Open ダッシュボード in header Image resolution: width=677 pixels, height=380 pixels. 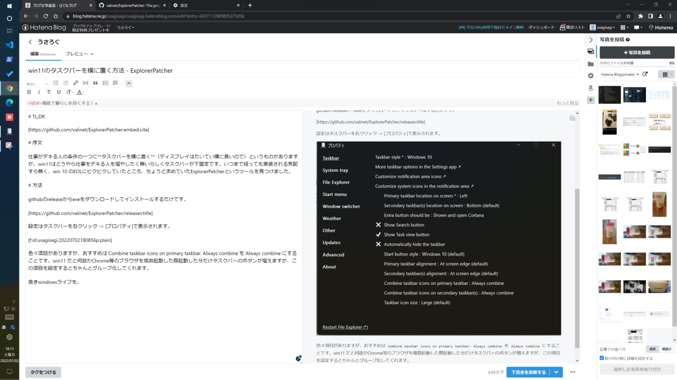[541, 27]
